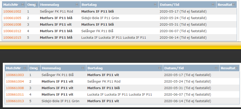Click sort arrows in top Hemmalag header

point(77,5)
